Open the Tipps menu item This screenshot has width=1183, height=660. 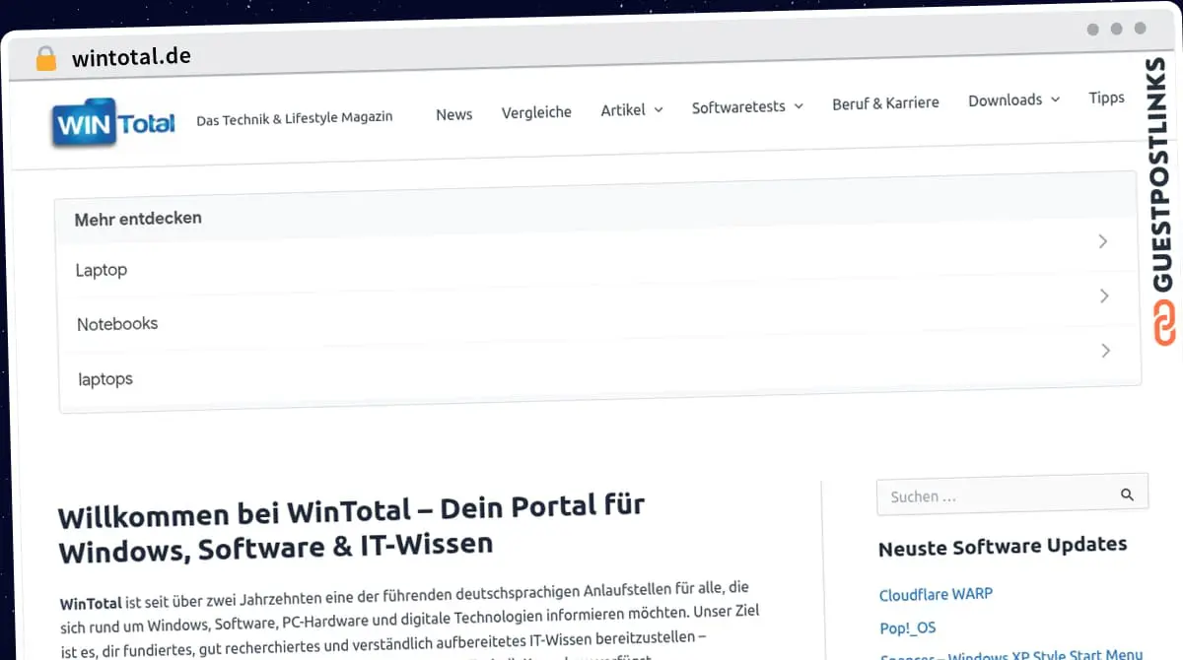[x=1106, y=98]
